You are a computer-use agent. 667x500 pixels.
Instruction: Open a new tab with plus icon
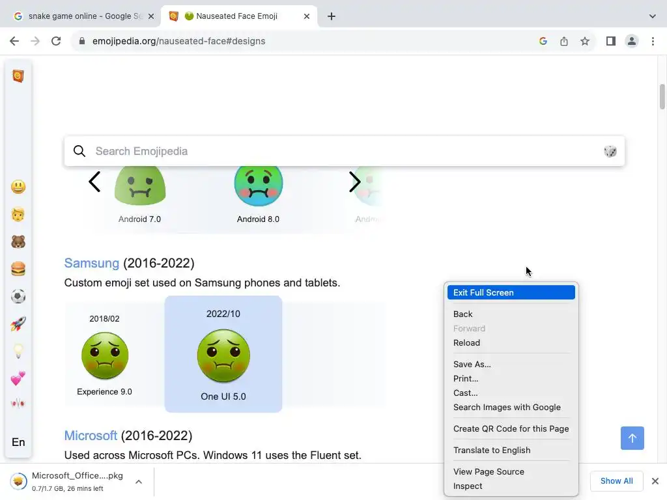332,16
